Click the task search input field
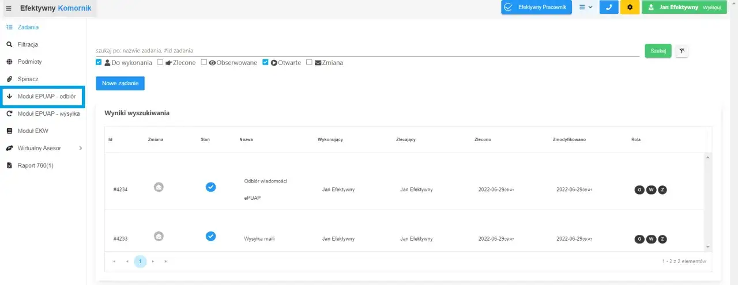Viewport: 738px width, 285px height. tap(368, 51)
